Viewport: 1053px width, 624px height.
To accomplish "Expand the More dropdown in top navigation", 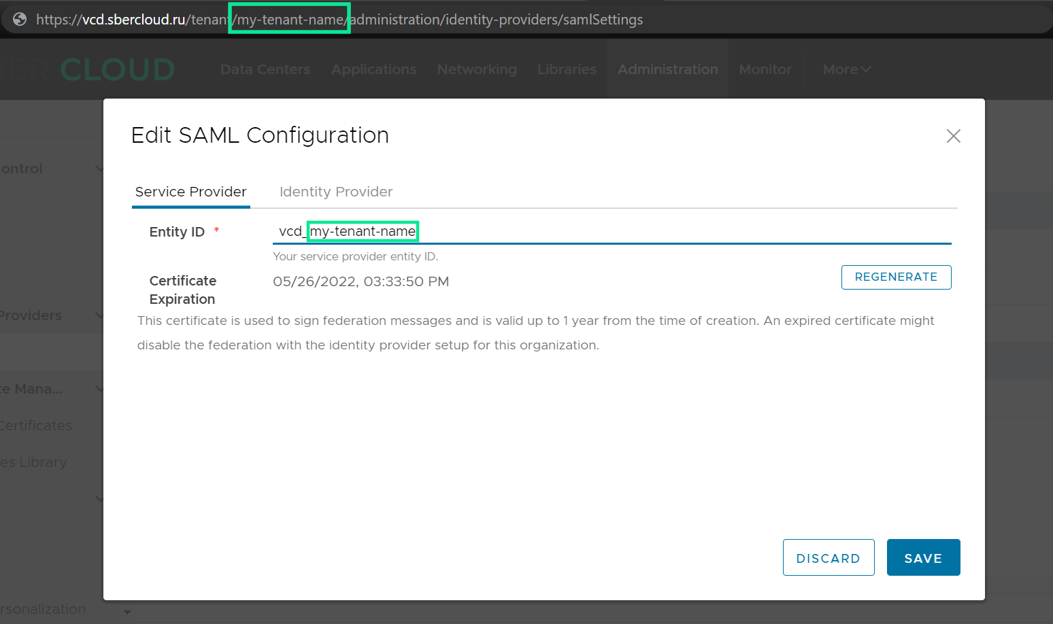I will (847, 69).
